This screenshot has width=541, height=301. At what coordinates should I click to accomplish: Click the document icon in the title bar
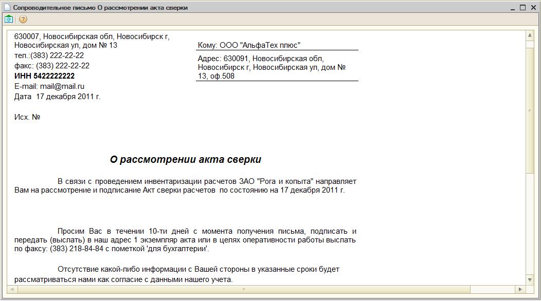7,7
